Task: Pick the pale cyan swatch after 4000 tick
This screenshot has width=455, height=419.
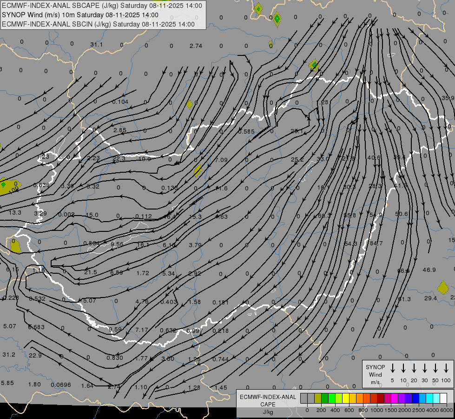Action: (436, 399)
